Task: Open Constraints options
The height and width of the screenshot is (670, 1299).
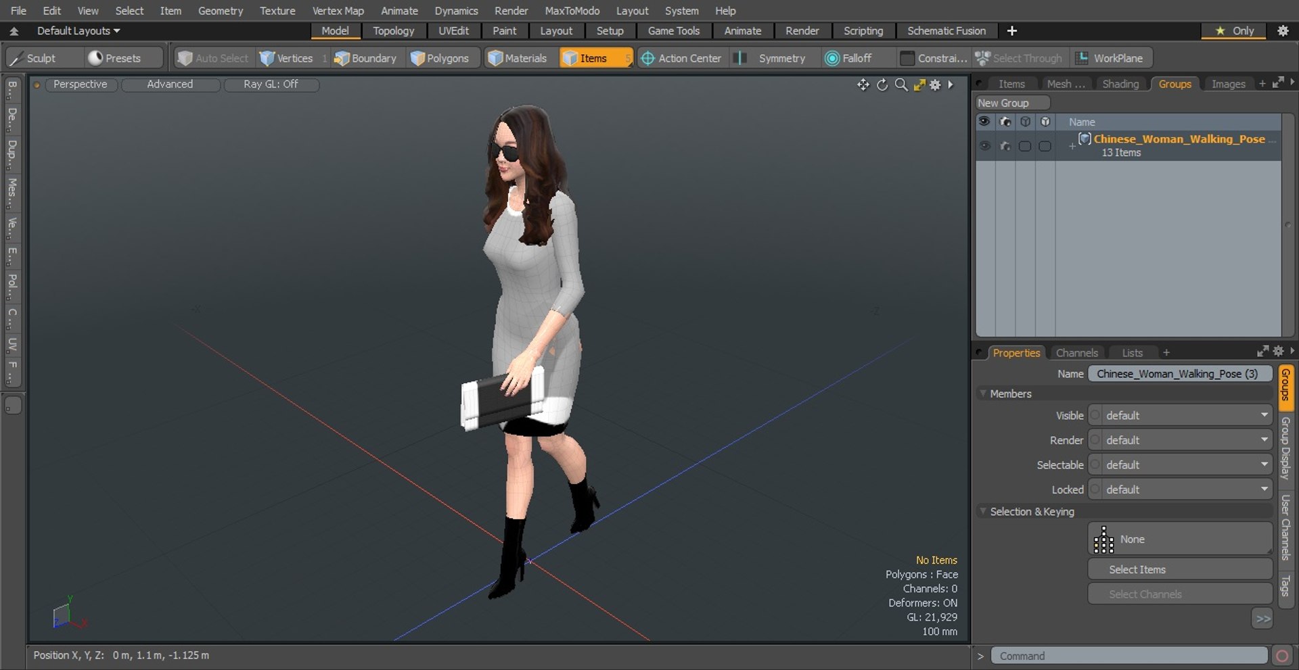Action: [934, 58]
